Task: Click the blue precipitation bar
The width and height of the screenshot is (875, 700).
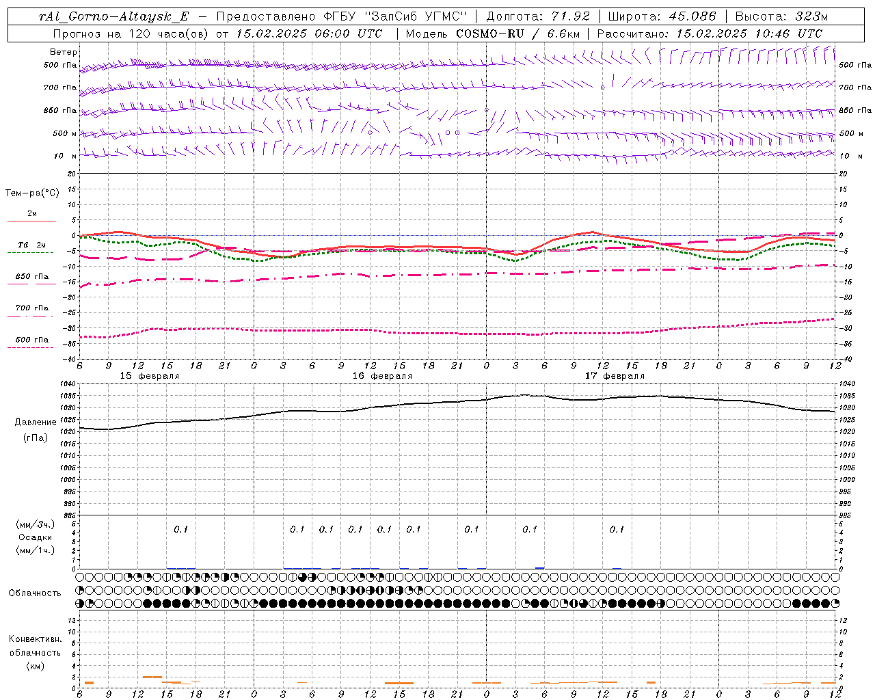Action: (x=540, y=567)
